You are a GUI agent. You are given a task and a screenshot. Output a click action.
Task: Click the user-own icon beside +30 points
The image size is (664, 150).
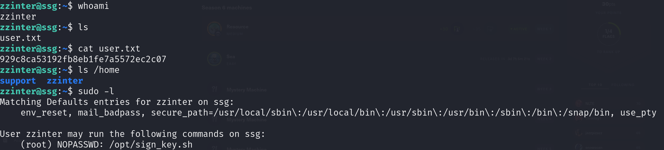(457, 29)
